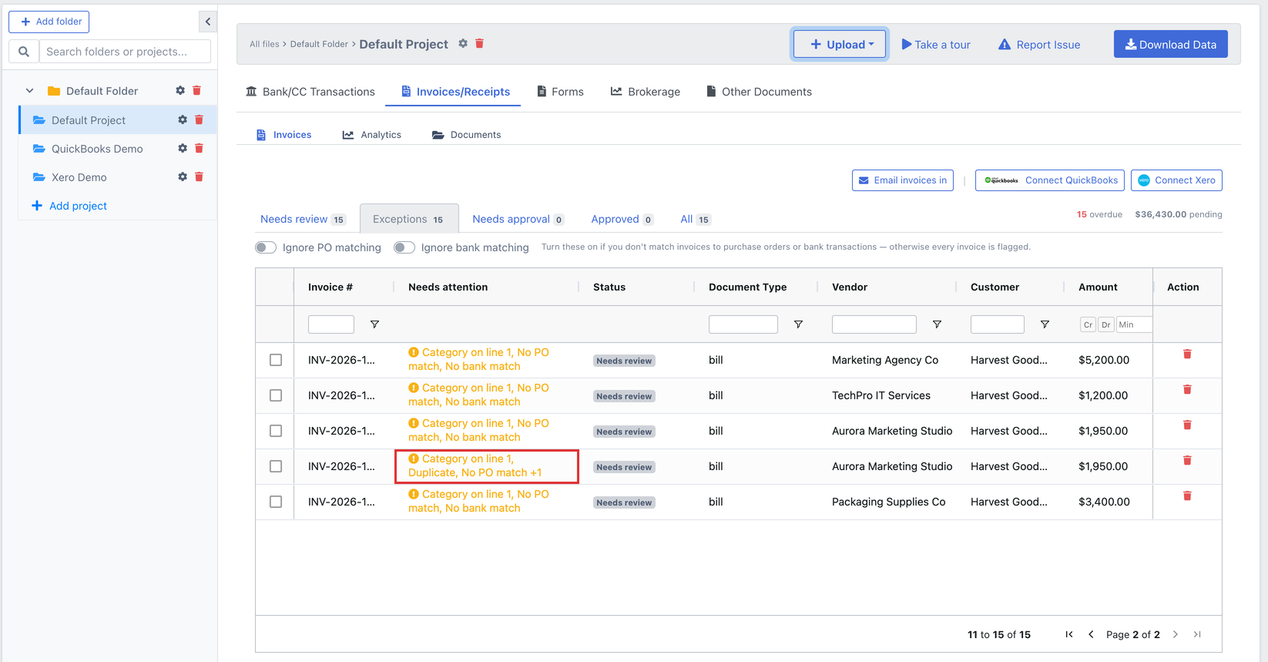The height and width of the screenshot is (662, 1268).
Task: Collapse the Default Folder tree arrow
Action: point(29,91)
